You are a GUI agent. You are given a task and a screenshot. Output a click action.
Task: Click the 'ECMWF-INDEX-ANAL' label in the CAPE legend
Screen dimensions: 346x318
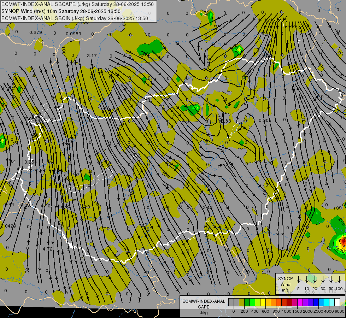click(x=204, y=301)
